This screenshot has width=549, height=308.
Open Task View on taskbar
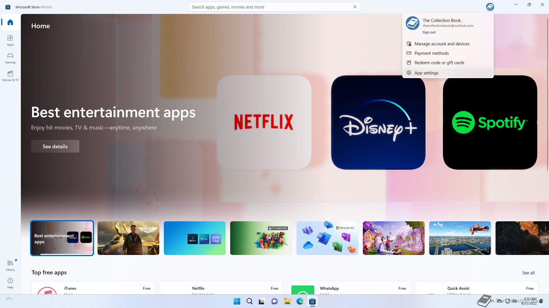(262, 301)
